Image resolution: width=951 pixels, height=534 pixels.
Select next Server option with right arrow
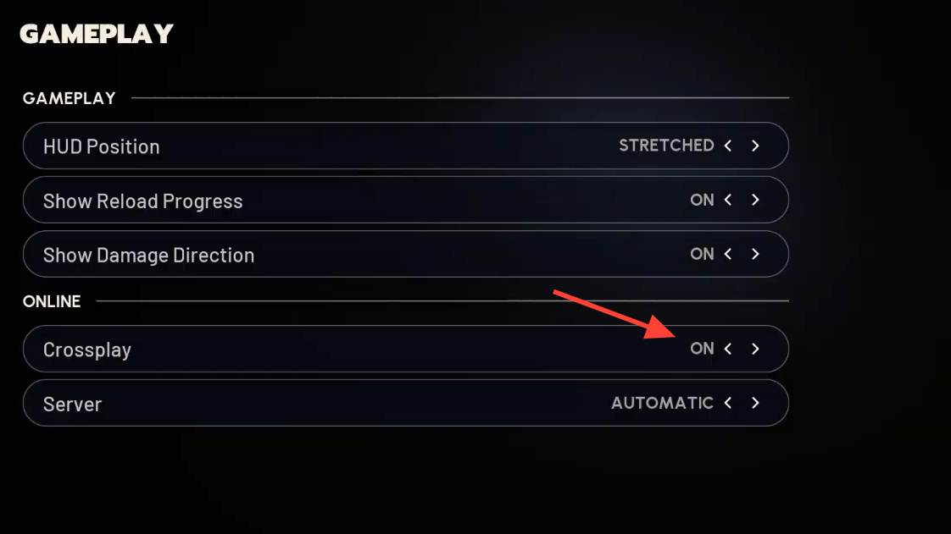(x=755, y=403)
